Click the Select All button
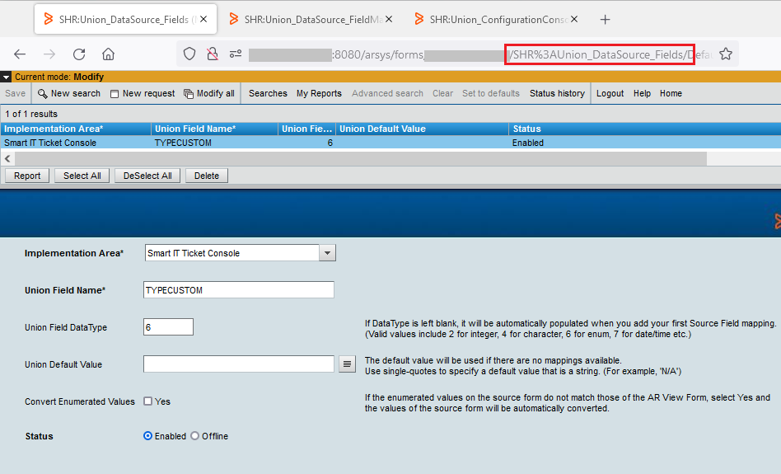781x474 pixels. pos(82,176)
